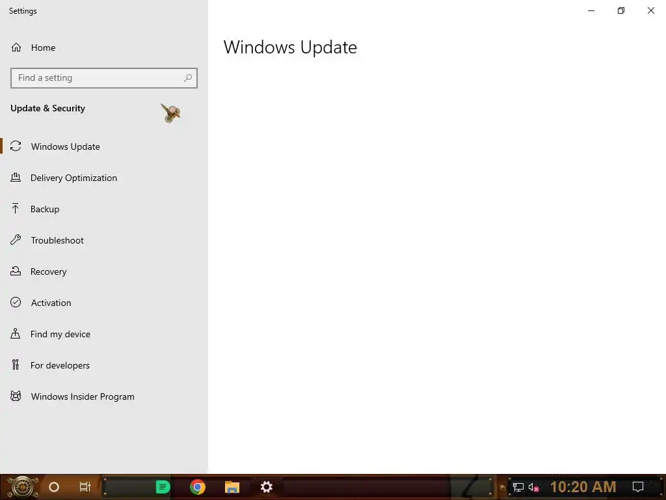
Task: Open Delivery Optimization settings
Action: click(x=104, y=178)
